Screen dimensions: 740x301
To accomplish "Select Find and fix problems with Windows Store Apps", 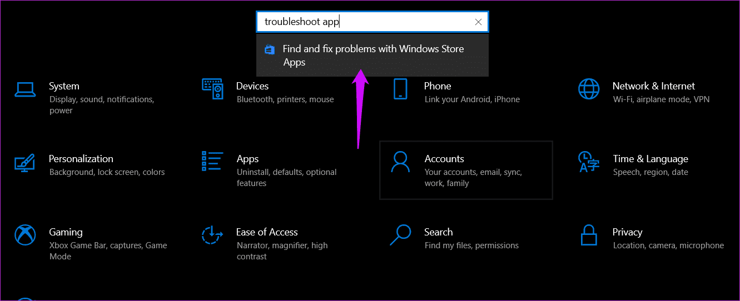I will click(373, 56).
